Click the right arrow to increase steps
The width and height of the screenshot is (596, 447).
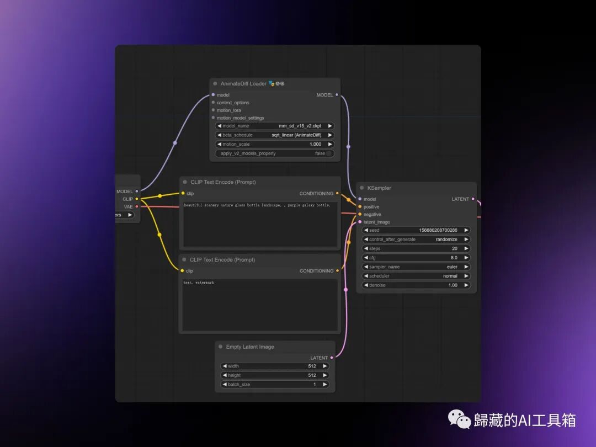[x=466, y=248]
